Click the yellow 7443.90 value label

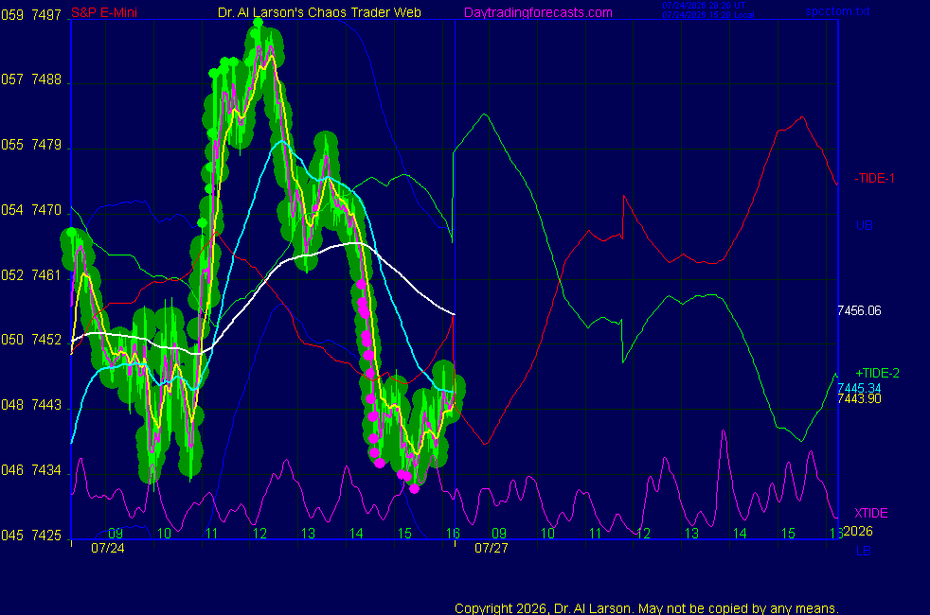click(859, 398)
